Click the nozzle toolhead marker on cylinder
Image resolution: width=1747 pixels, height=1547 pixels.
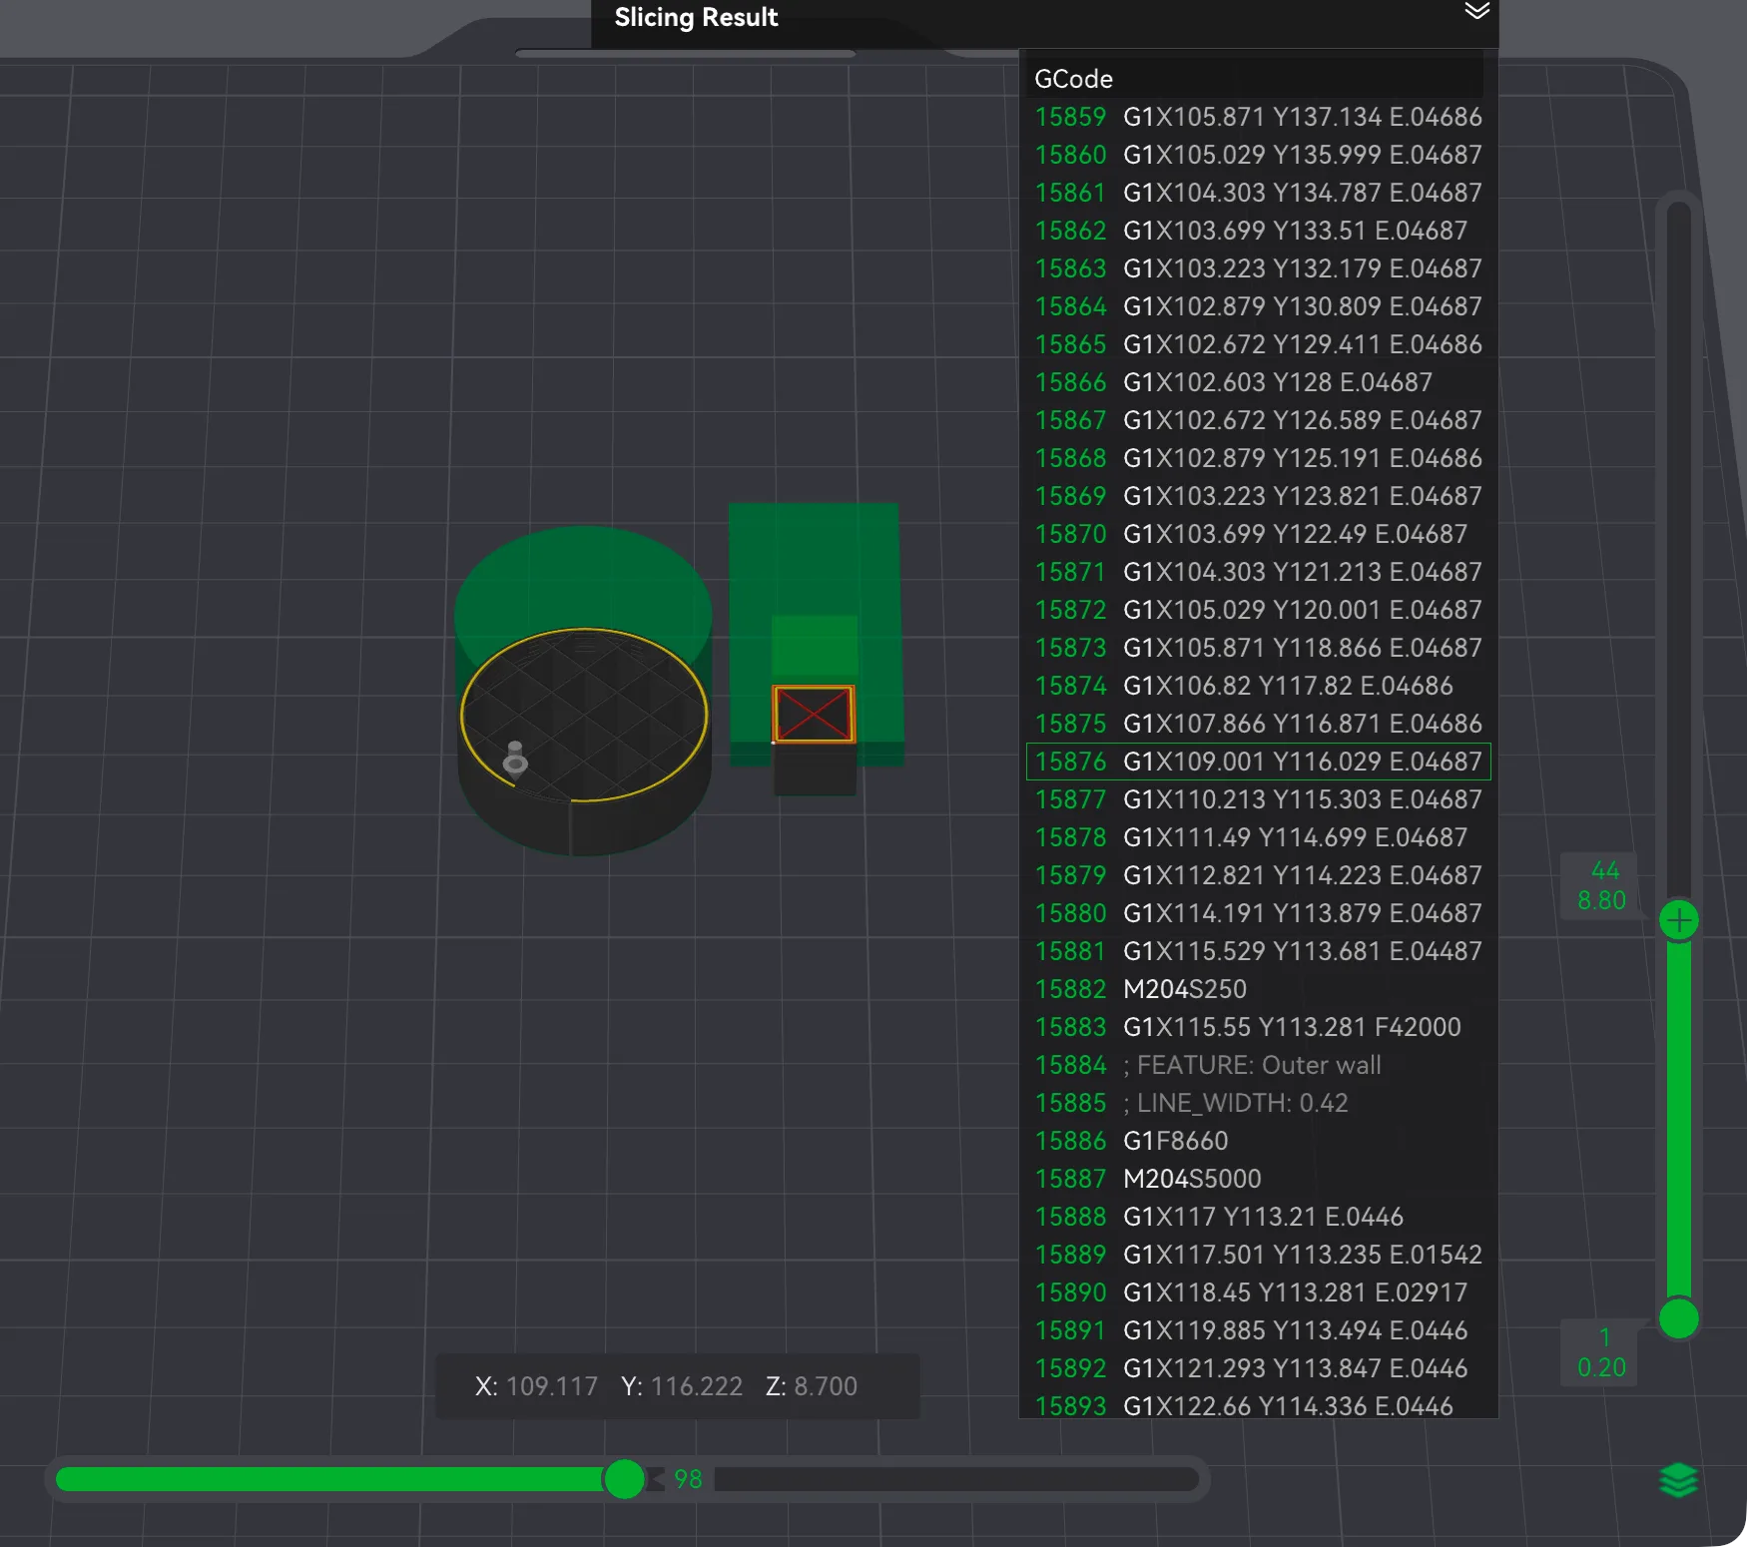tap(515, 759)
